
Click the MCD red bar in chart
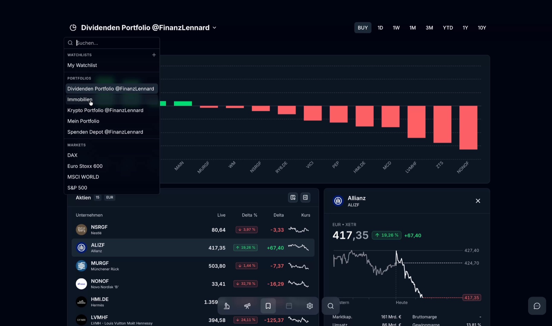(391, 116)
